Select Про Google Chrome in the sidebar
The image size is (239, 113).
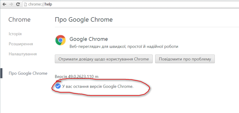28,73
